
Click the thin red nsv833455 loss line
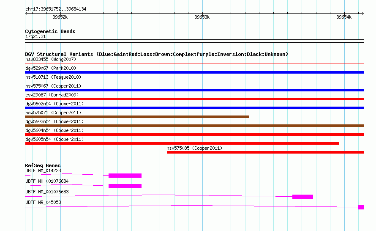[194, 63]
